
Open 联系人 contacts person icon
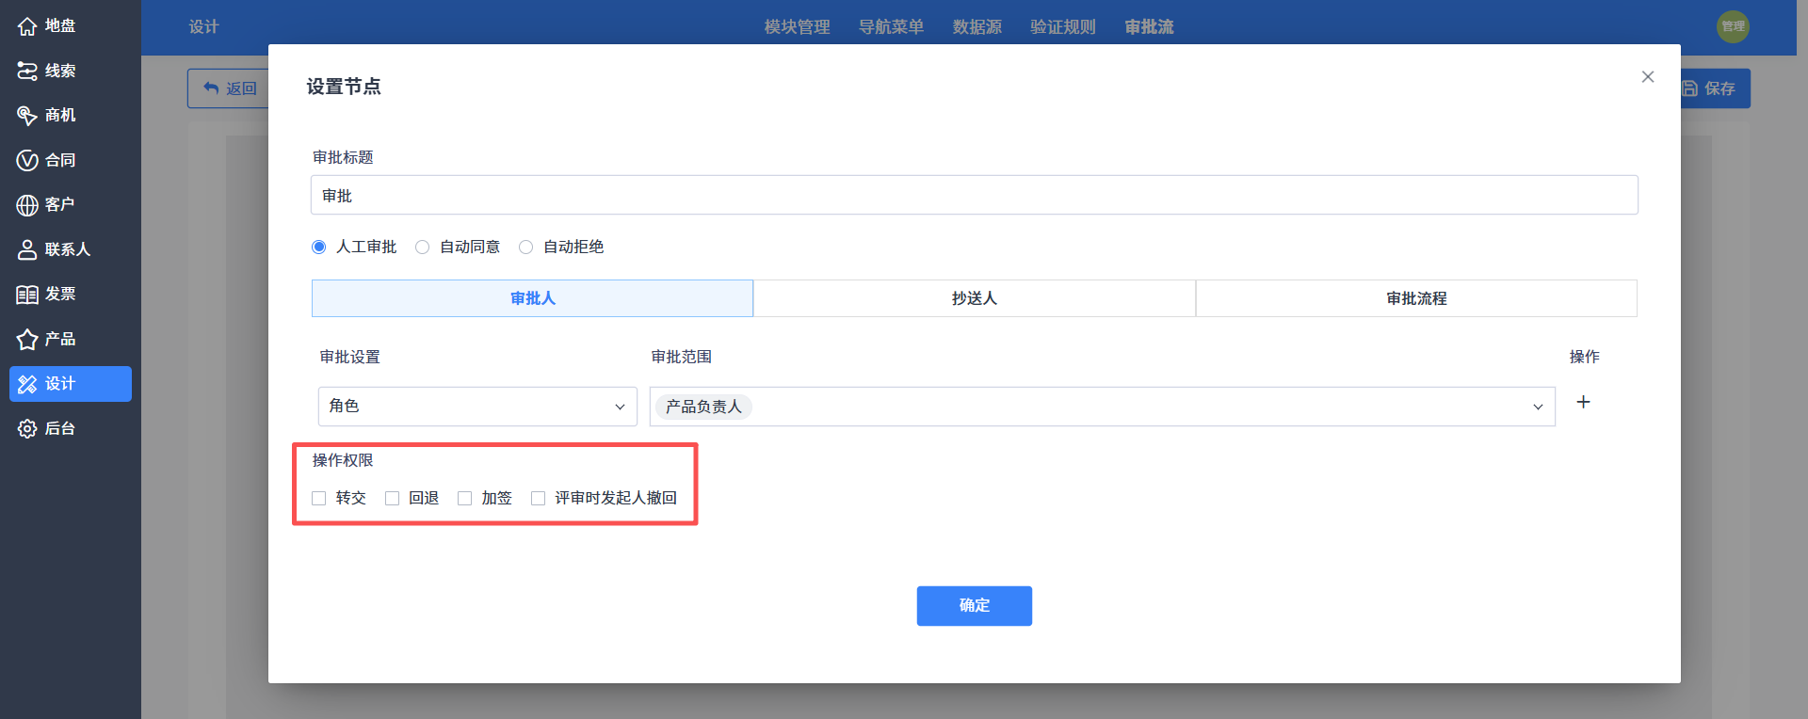(27, 249)
